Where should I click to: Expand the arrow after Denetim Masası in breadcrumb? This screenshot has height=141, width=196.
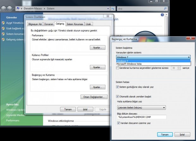click(45, 9)
